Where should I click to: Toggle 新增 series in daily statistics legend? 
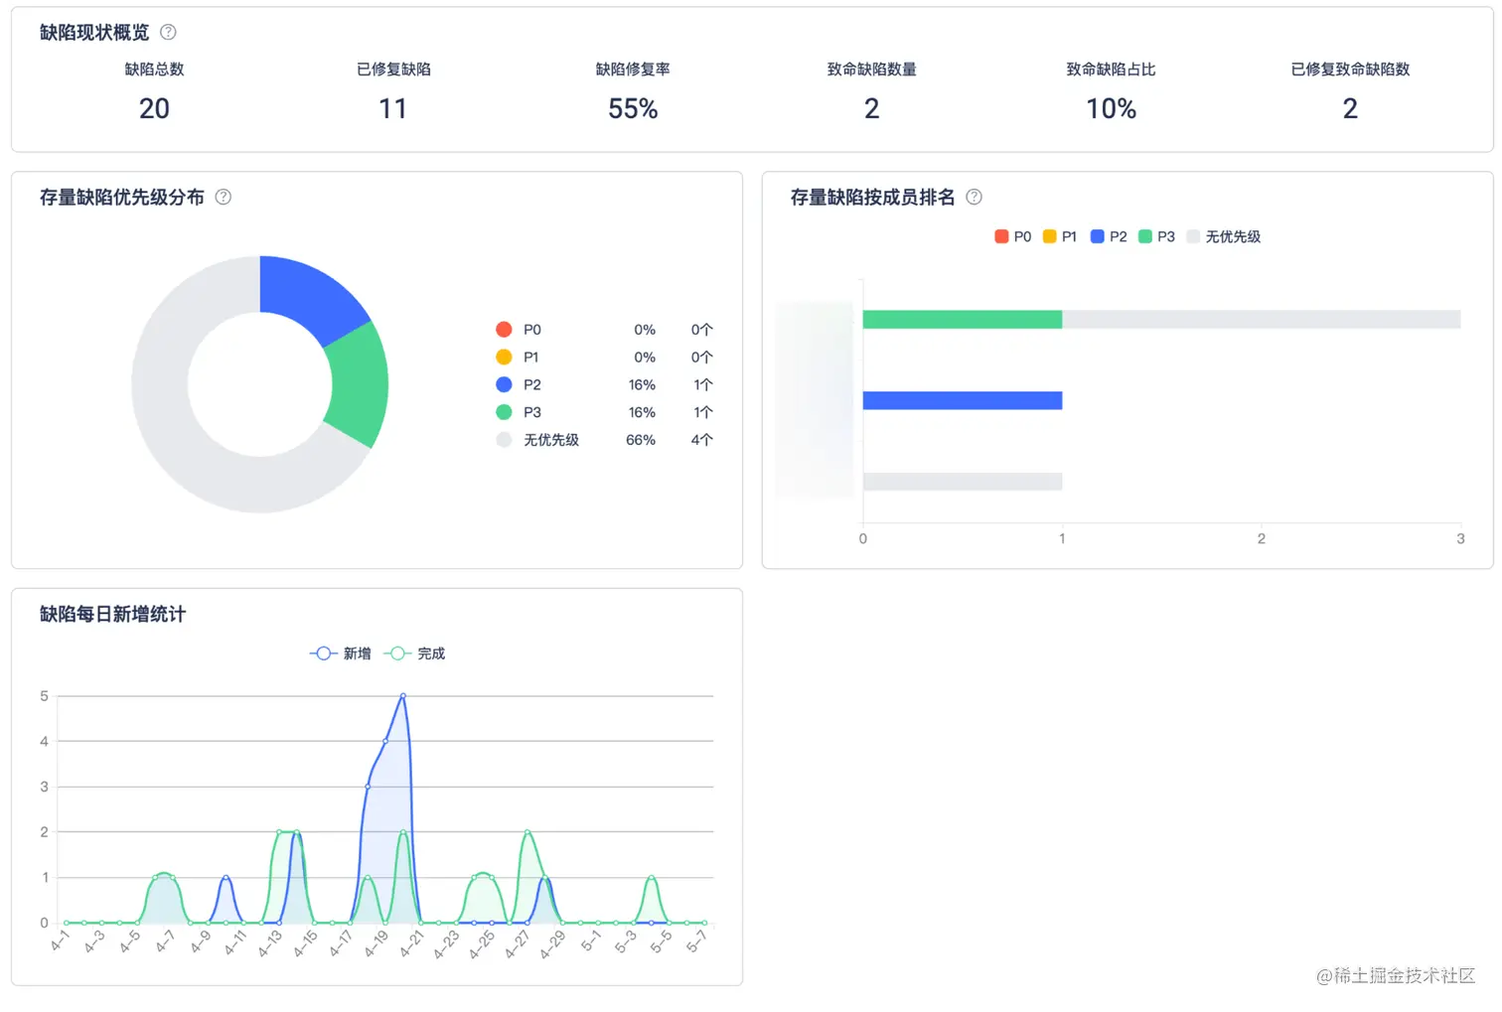[341, 653]
